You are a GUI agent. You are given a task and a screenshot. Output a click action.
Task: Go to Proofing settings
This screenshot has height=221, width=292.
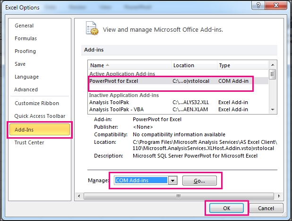click(25, 51)
